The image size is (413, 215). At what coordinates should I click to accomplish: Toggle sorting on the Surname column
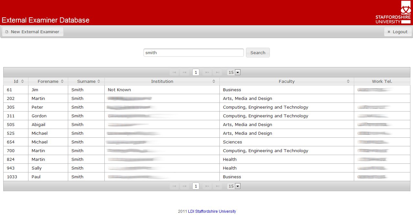coord(86,81)
